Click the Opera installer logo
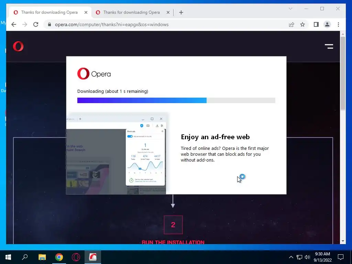Image resolution: width=352 pixels, height=264 pixels. pyautogui.click(x=94, y=74)
